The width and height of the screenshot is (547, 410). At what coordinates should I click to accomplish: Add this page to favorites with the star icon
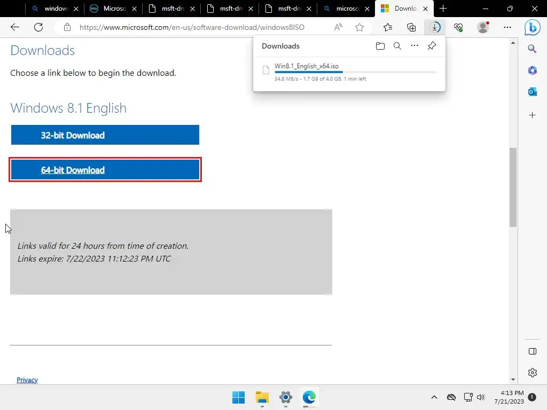coord(360,27)
